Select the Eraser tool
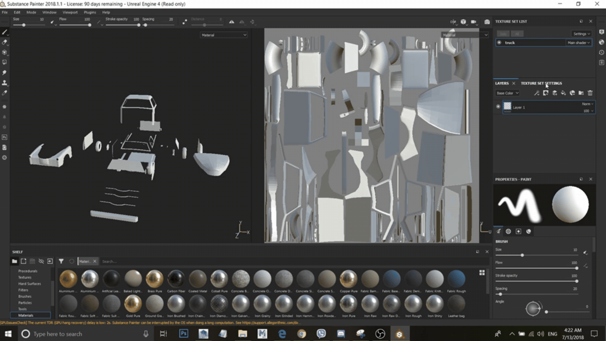 4,42
